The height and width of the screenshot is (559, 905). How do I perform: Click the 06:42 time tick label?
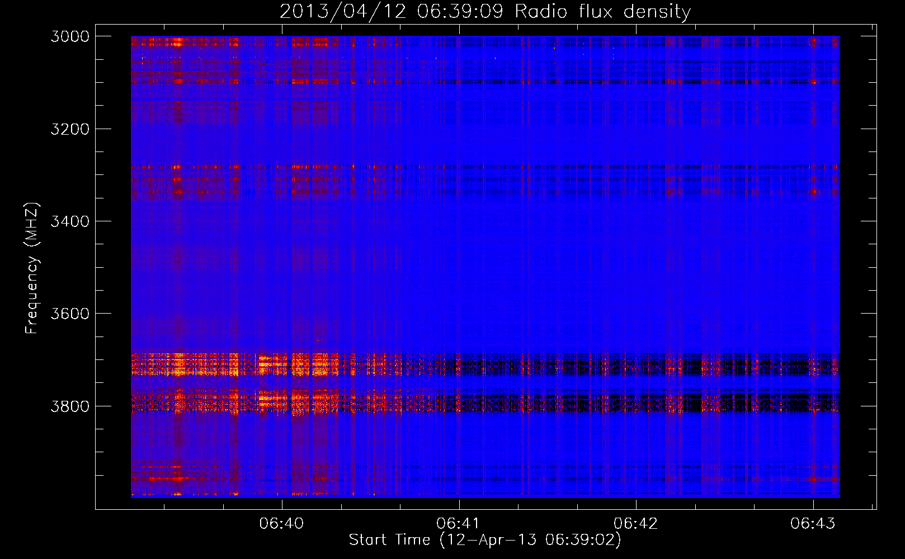tap(636, 523)
